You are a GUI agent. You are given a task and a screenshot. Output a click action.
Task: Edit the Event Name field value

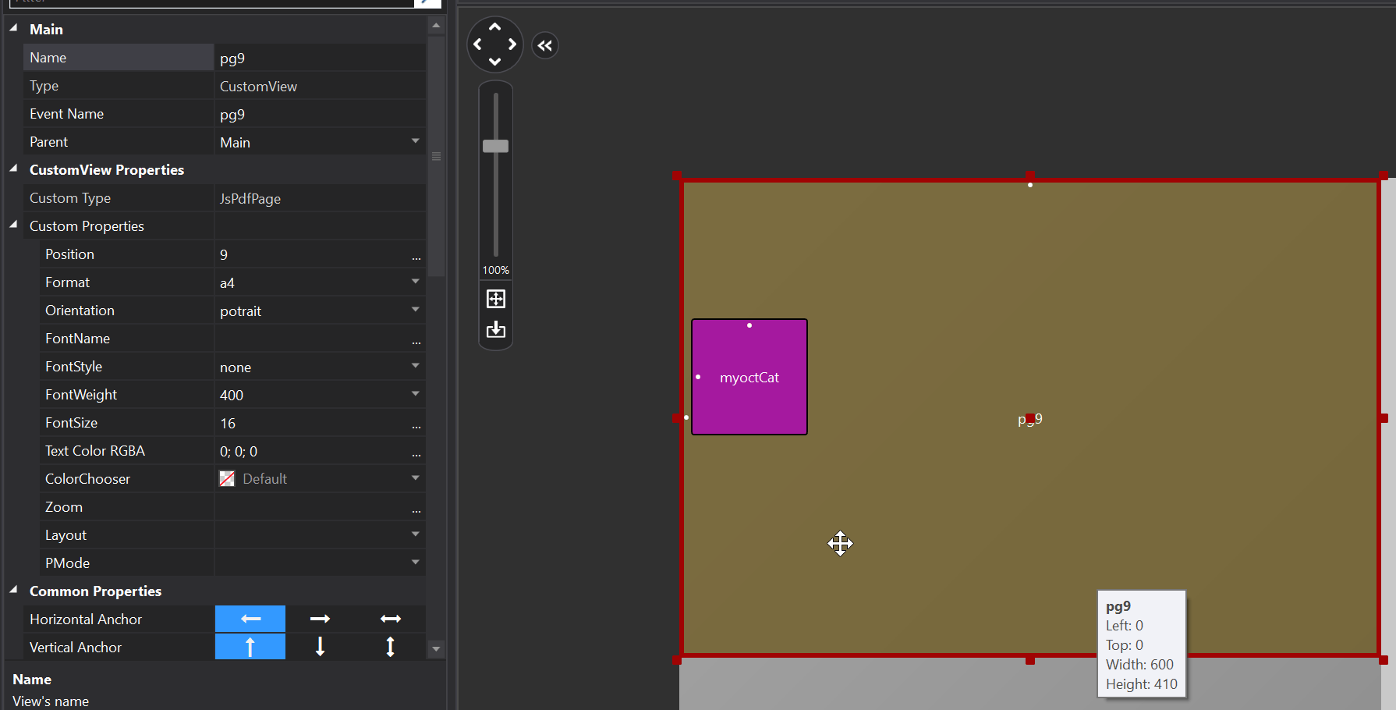pyautogui.click(x=320, y=114)
